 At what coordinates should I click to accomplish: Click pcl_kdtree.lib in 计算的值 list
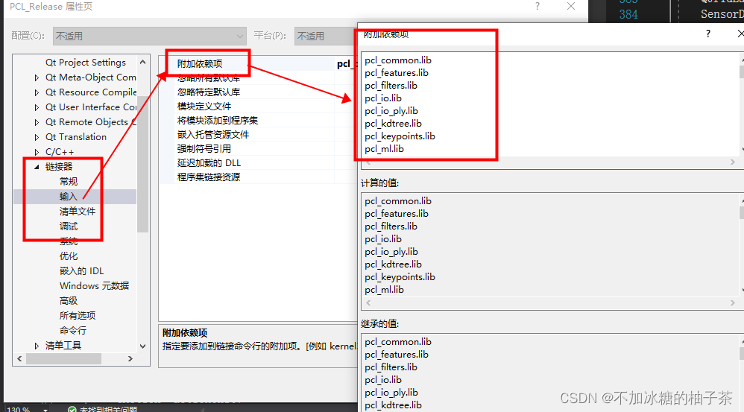point(394,264)
